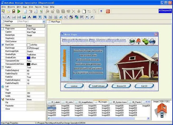Click the BackImageStyle 'Stretch' value
Viewport: 173px width, 125px height.
click(x=36, y=51)
